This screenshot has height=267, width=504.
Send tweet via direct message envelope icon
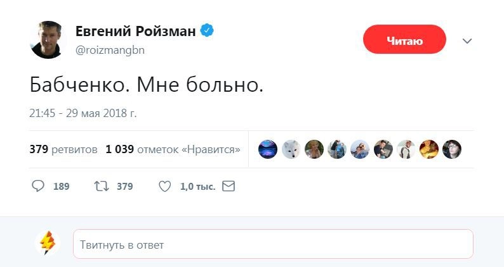pos(229,186)
